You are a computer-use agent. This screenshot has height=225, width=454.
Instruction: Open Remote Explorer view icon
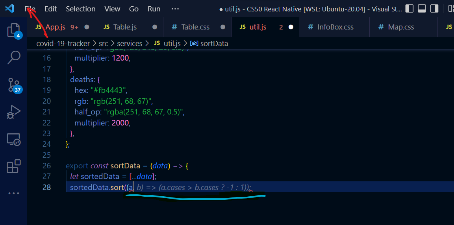point(14,139)
